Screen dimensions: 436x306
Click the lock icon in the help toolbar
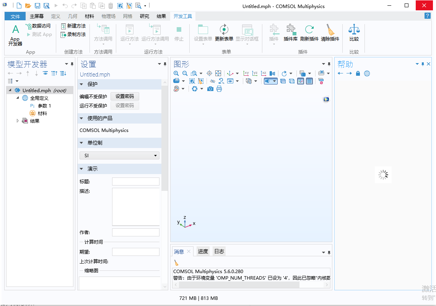tap(358, 73)
